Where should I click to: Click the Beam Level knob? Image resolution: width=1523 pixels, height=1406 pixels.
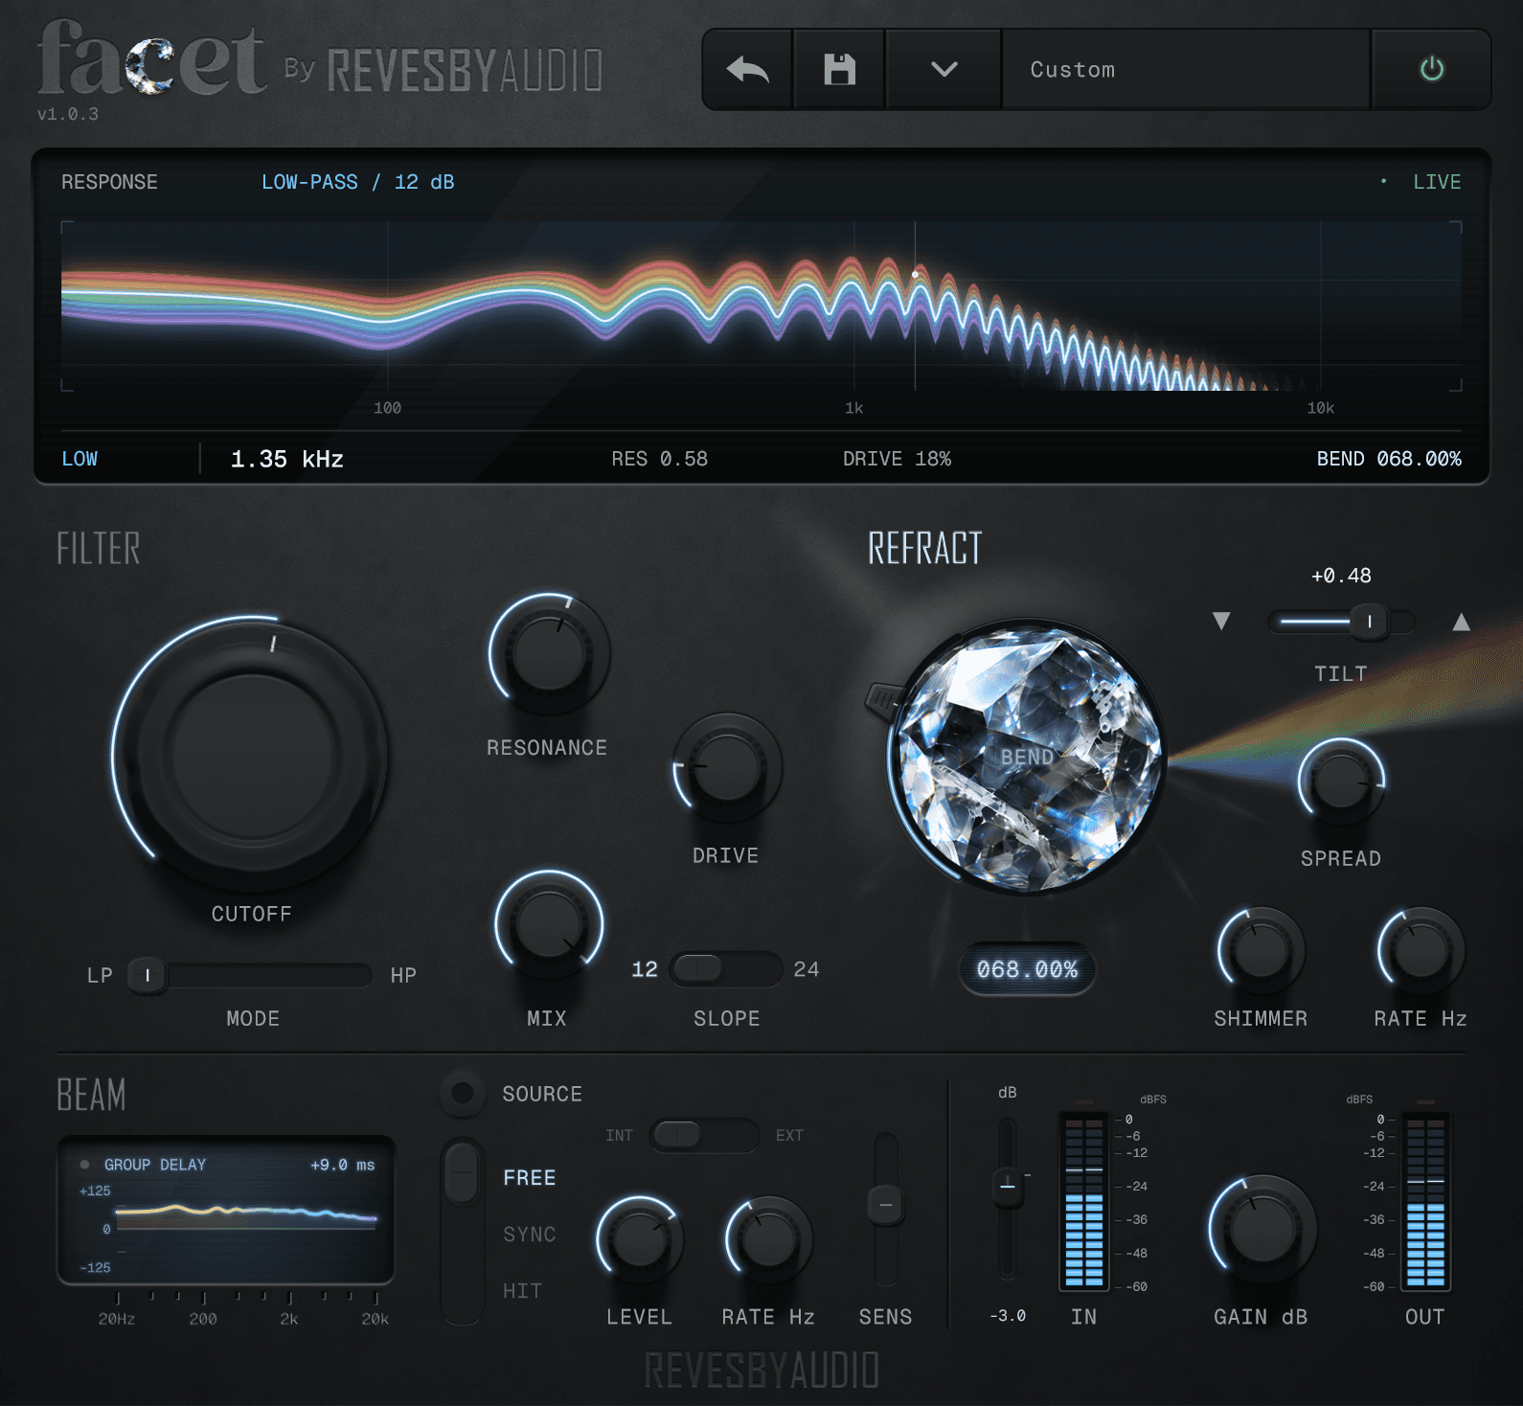pos(639,1239)
